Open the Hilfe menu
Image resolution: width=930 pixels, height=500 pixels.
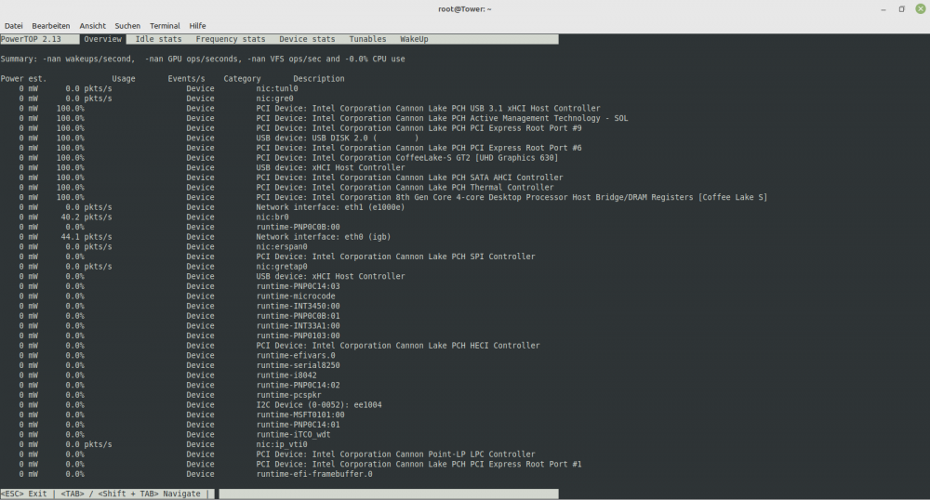pyautogui.click(x=197, y=25)
